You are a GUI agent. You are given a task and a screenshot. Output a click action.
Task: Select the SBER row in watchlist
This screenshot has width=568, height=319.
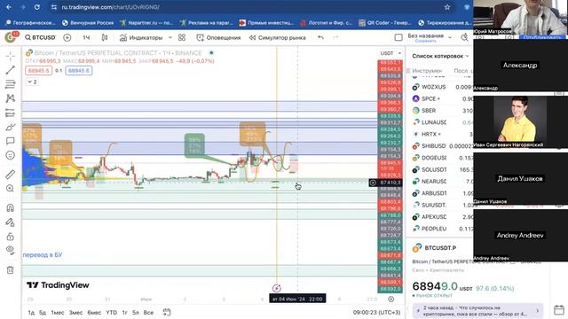(442, 111)
